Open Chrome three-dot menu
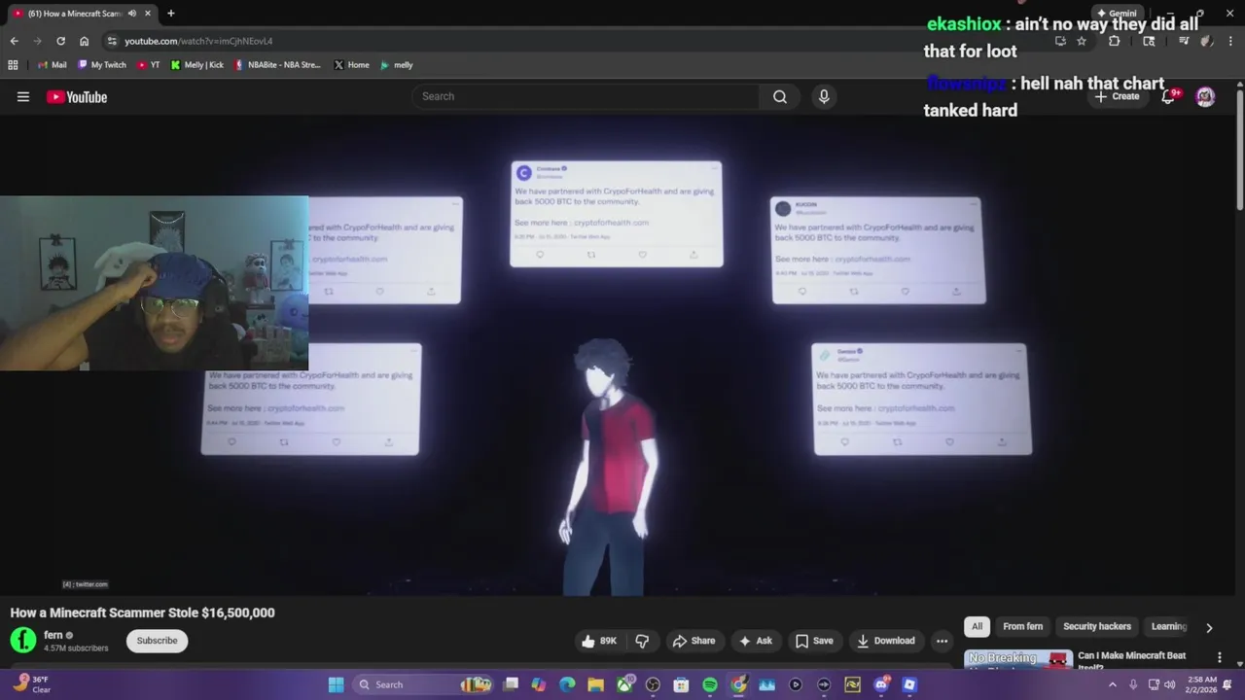The image size is (1245, 700). (x=1228, y=41)
